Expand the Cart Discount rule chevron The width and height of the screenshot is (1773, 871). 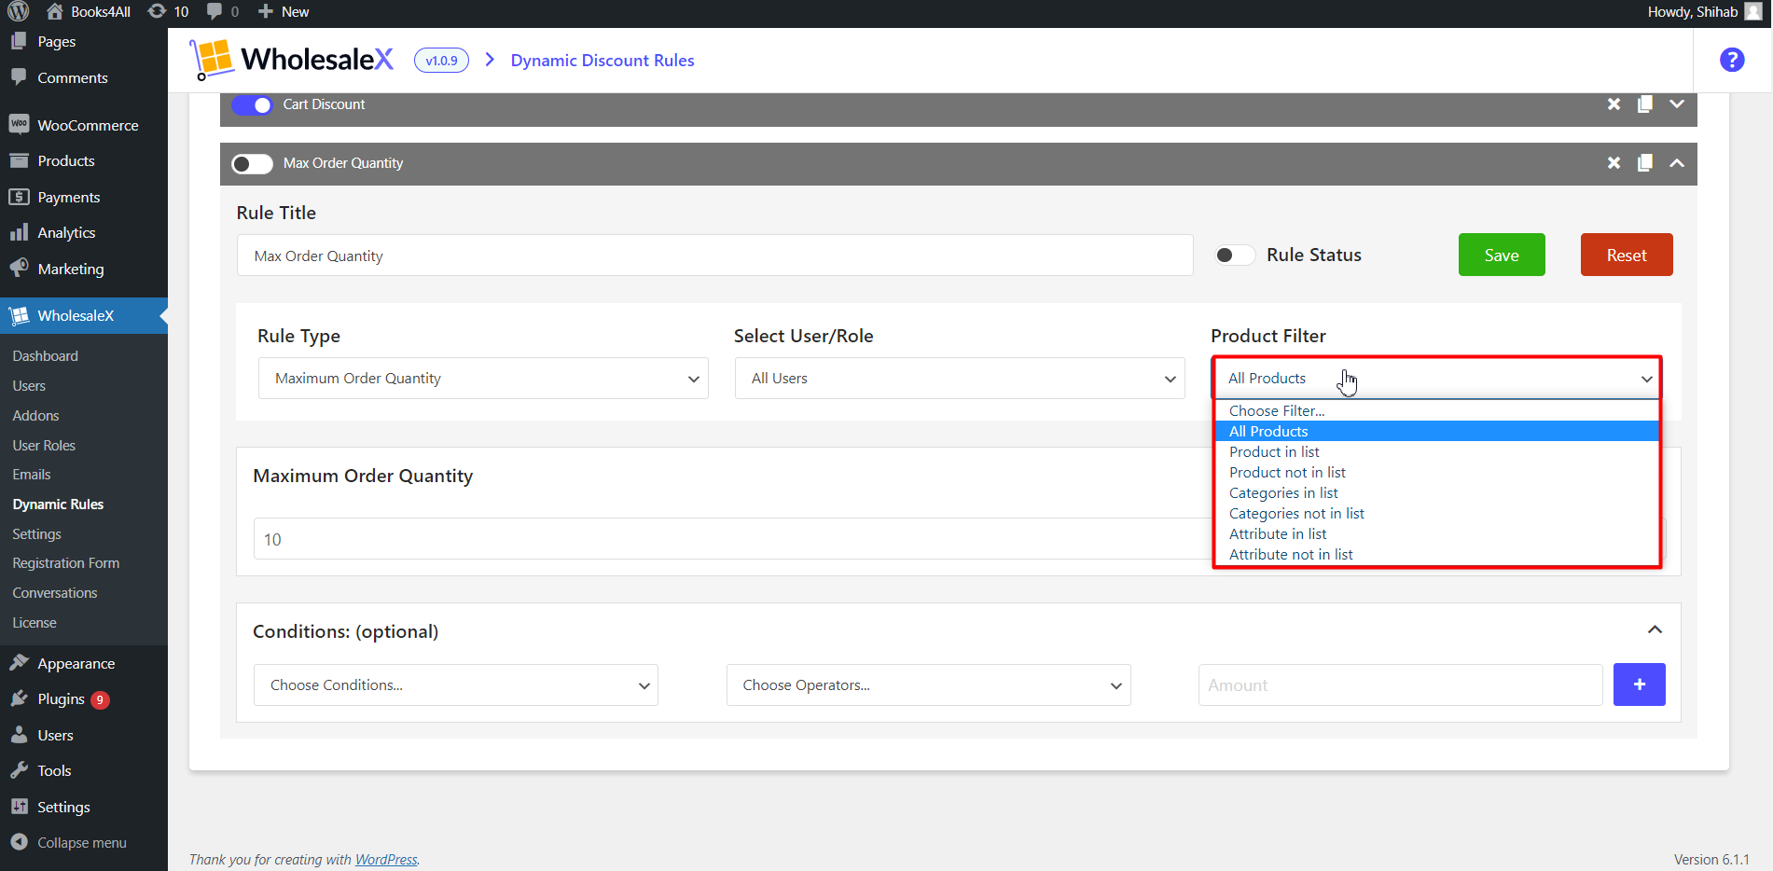pos(1677,104)
